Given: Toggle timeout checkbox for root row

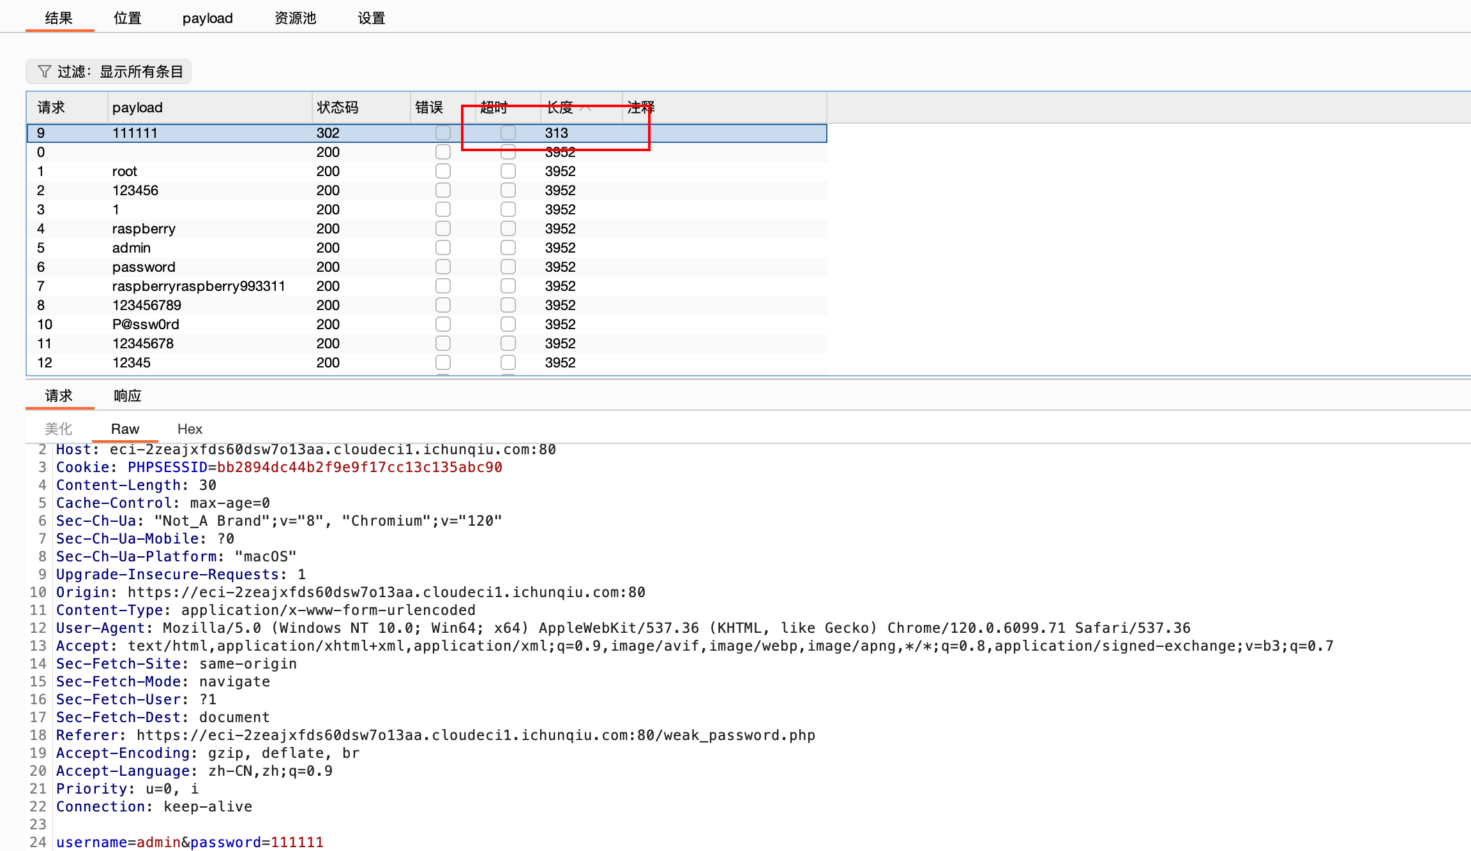Looking at the screenshot, I should 508,171.
